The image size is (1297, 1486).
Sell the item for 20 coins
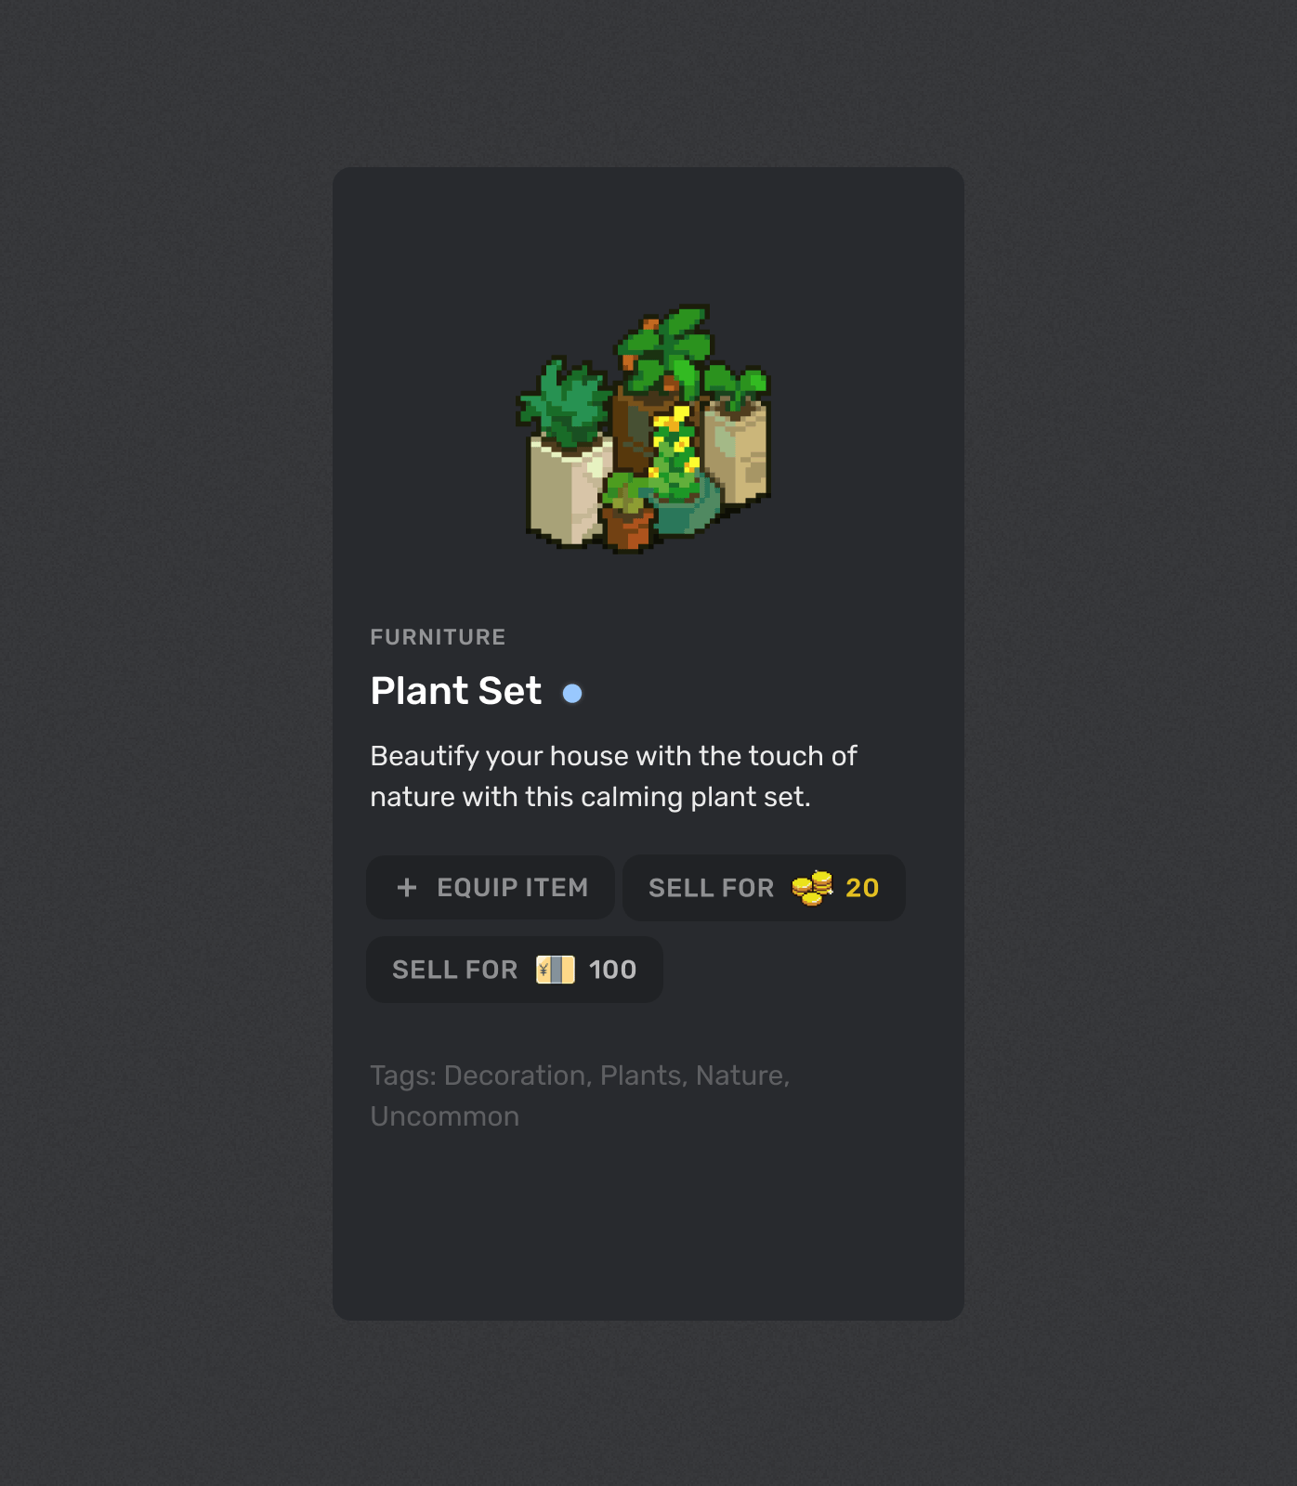(x=764, y=888)
